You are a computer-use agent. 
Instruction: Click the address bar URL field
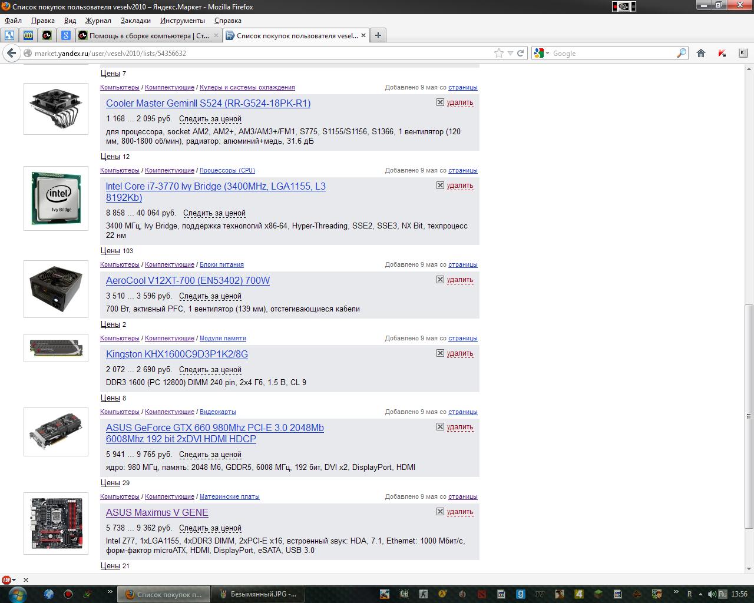click(x=262, y=53)
